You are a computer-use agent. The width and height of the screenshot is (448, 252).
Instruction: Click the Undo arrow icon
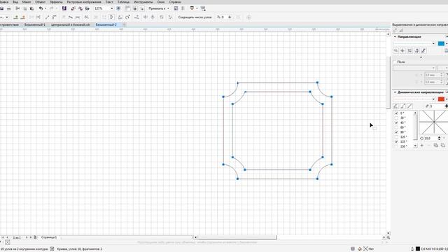point(41,8)
